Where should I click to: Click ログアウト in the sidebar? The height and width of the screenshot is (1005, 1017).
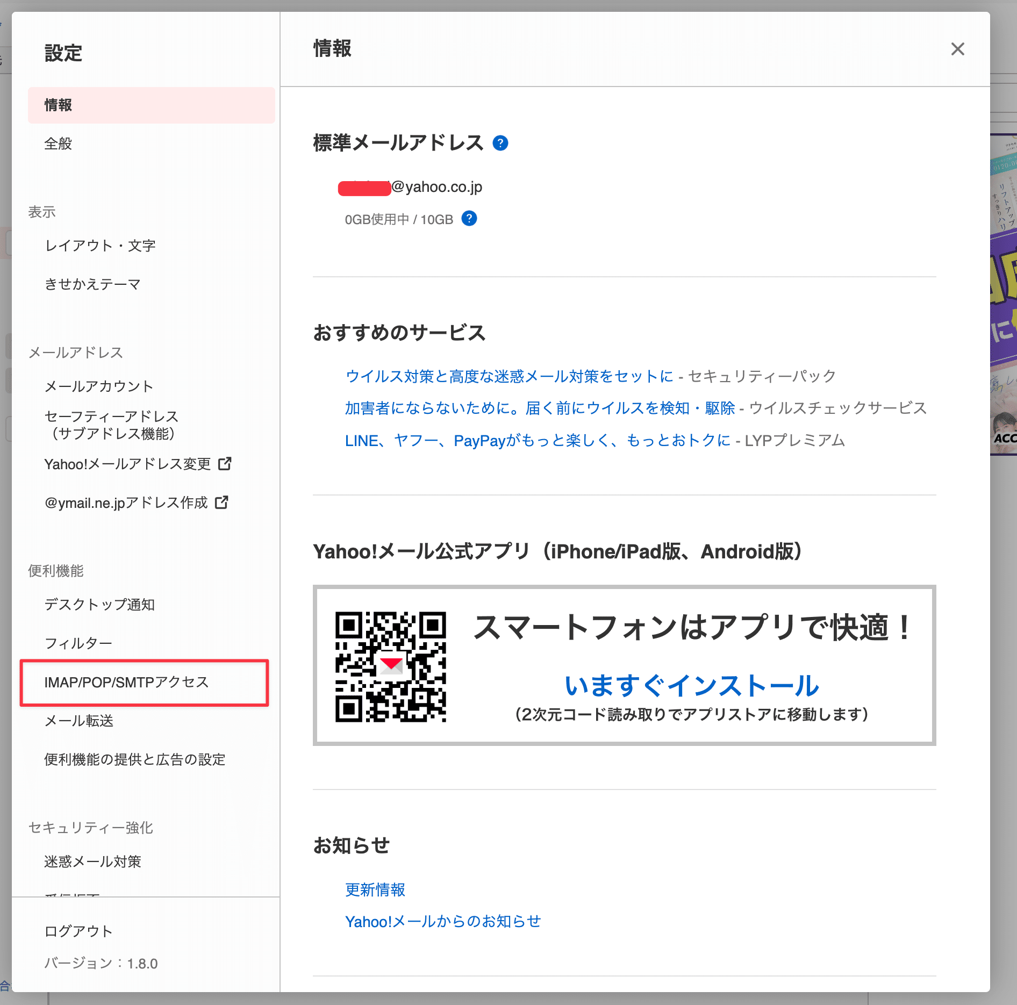pos(78,931)
